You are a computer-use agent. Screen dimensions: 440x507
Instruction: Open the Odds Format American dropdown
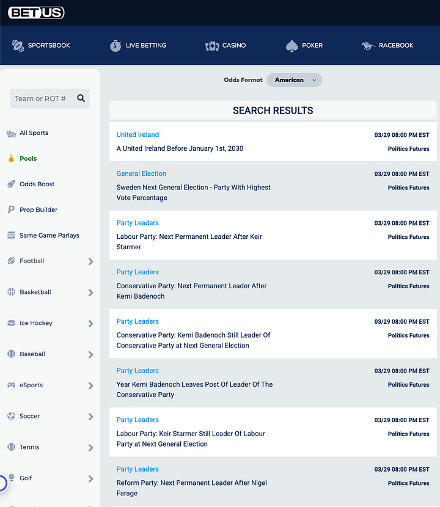tap(294, 80)
